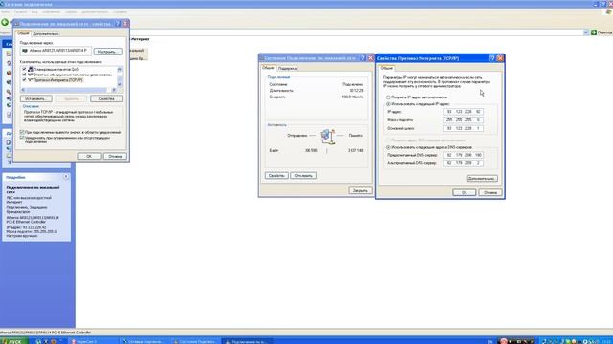Click the components list horizontal scroll-right arrow

[114, 90]
